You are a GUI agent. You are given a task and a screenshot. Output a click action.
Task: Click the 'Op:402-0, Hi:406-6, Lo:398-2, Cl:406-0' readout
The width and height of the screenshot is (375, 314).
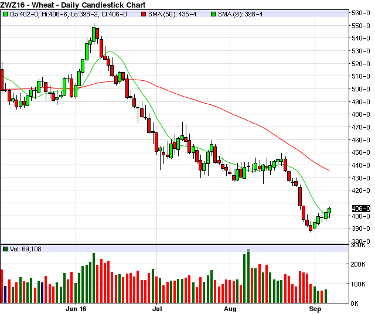coord(69,14)
